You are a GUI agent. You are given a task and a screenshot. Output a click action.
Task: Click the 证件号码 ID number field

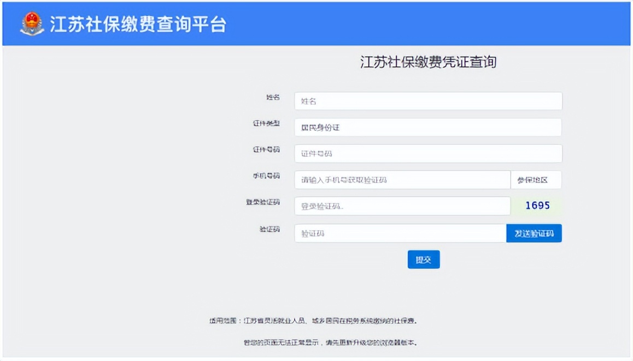[x=428, y=153]
